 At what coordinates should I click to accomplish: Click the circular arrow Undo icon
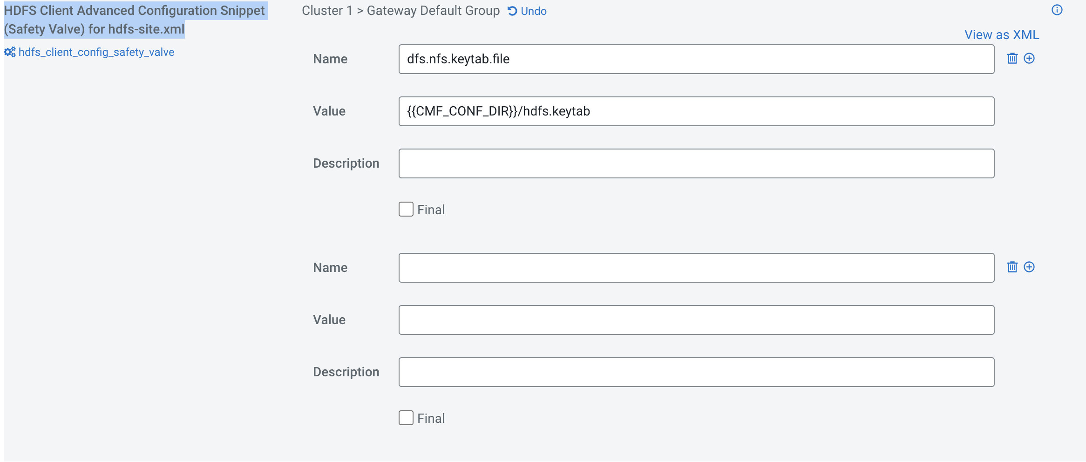click(x=512, y=11)
